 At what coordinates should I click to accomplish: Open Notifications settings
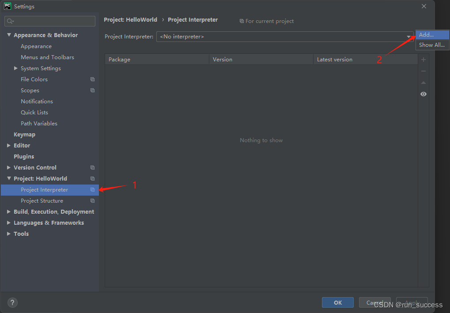[x=37, y=101]
